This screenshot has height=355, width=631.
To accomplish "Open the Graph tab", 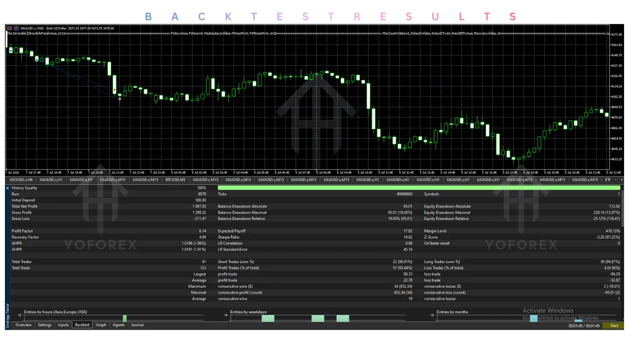I will (x=101, y=325).
